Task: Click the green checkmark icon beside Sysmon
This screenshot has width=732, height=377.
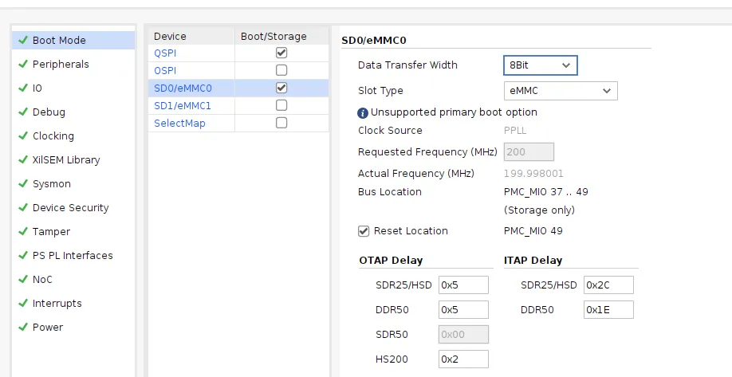Action: [x=23, y=183]
